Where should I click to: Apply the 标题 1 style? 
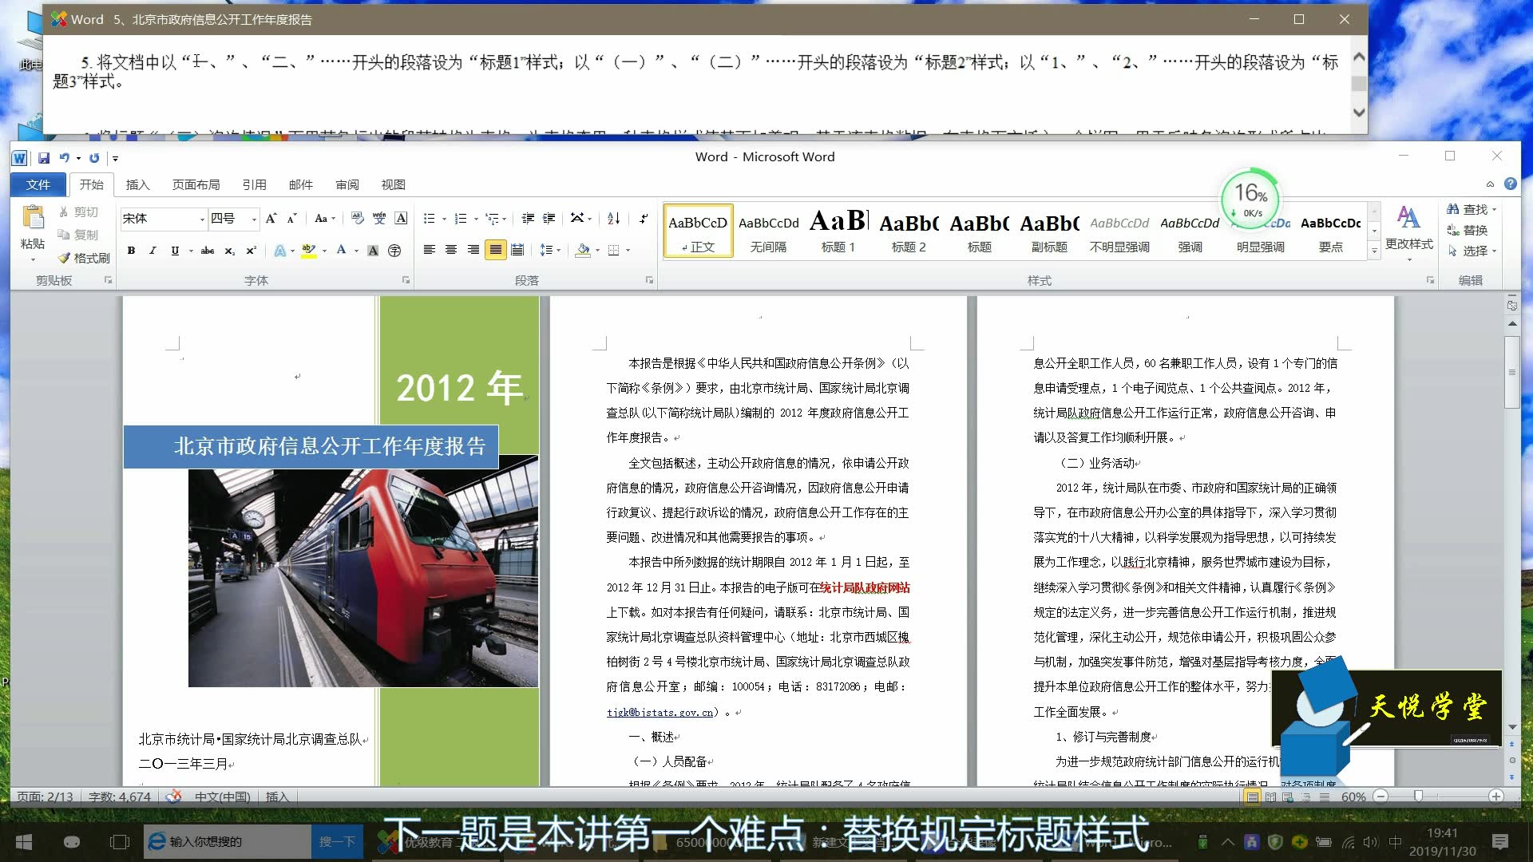coord(838,230)
